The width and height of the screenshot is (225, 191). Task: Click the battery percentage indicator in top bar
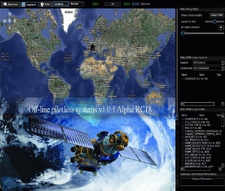coord(112,4)
